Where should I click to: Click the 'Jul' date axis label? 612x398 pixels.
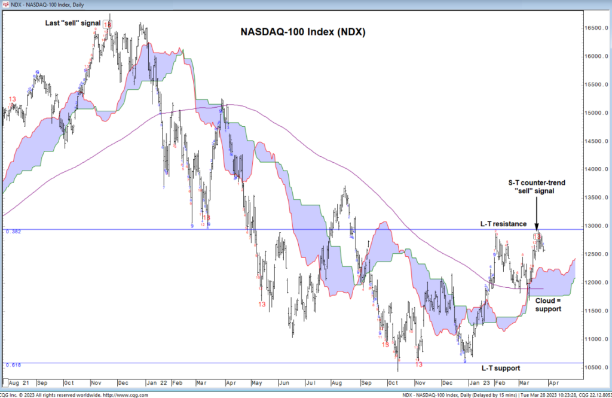[311, 383]
